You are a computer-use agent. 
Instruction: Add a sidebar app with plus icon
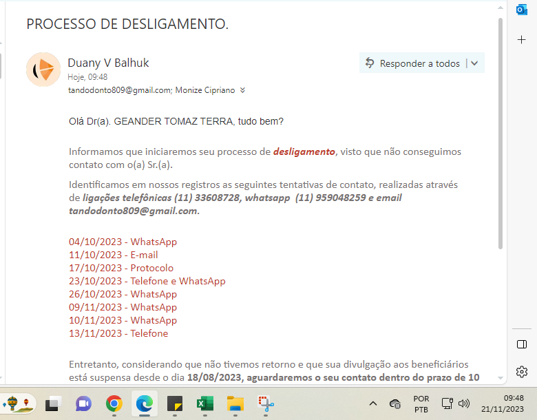tap(522, 40)
